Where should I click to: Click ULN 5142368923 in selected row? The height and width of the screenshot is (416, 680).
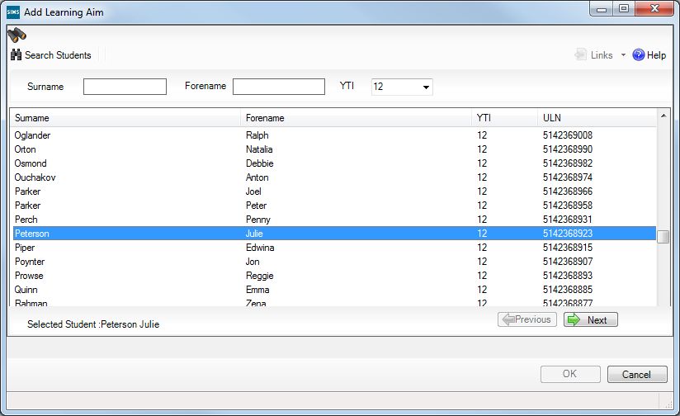(x=568, y=234)
